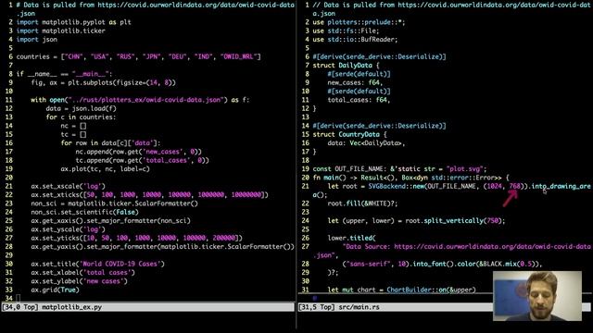Click the ax.set_xlabel('total cases') line

point(82,273)
